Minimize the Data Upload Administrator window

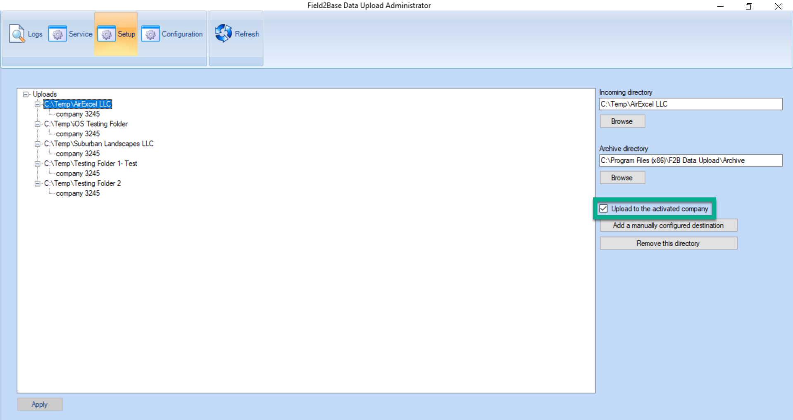pos(720,6)
